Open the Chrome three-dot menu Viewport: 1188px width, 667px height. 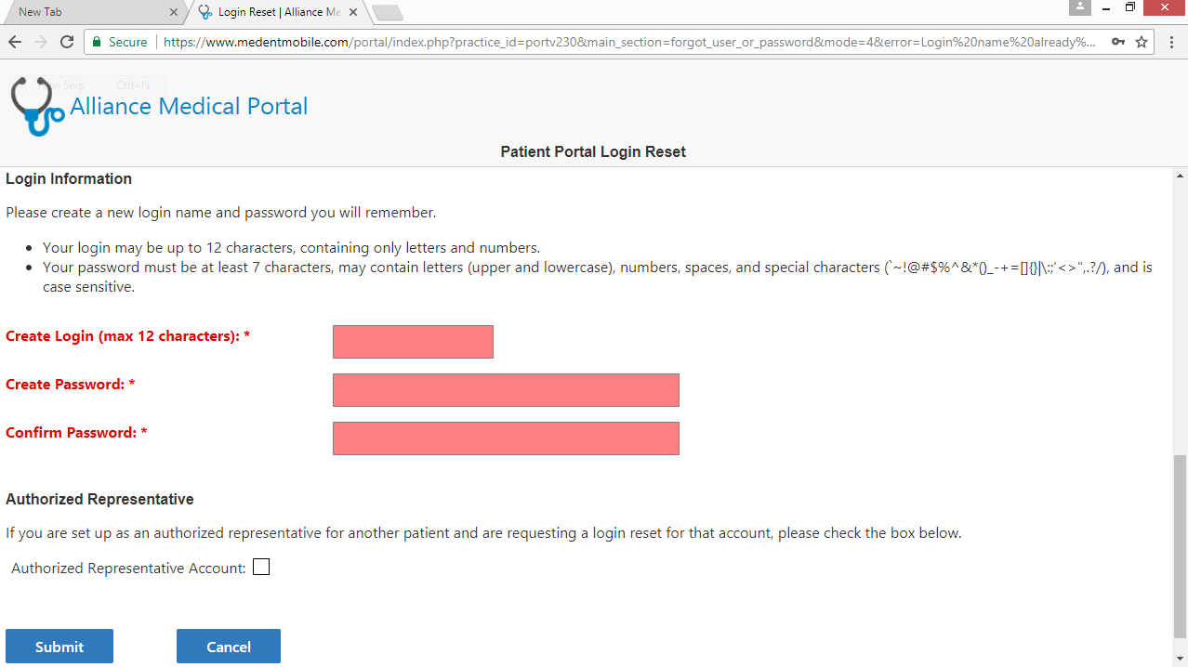(1170, 42)
